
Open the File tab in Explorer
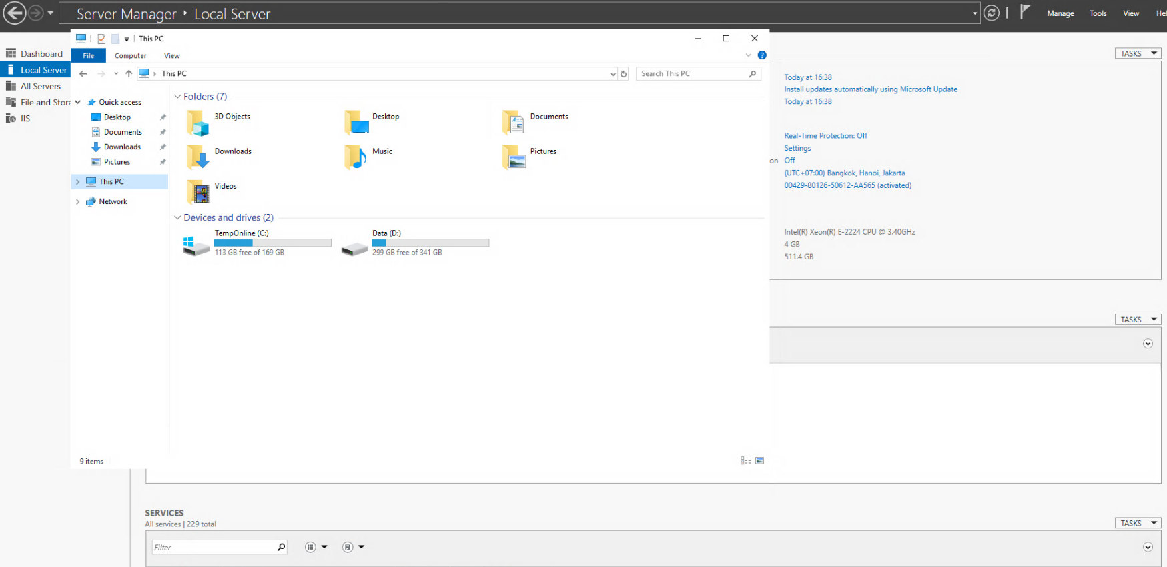(x=89, y=56)
